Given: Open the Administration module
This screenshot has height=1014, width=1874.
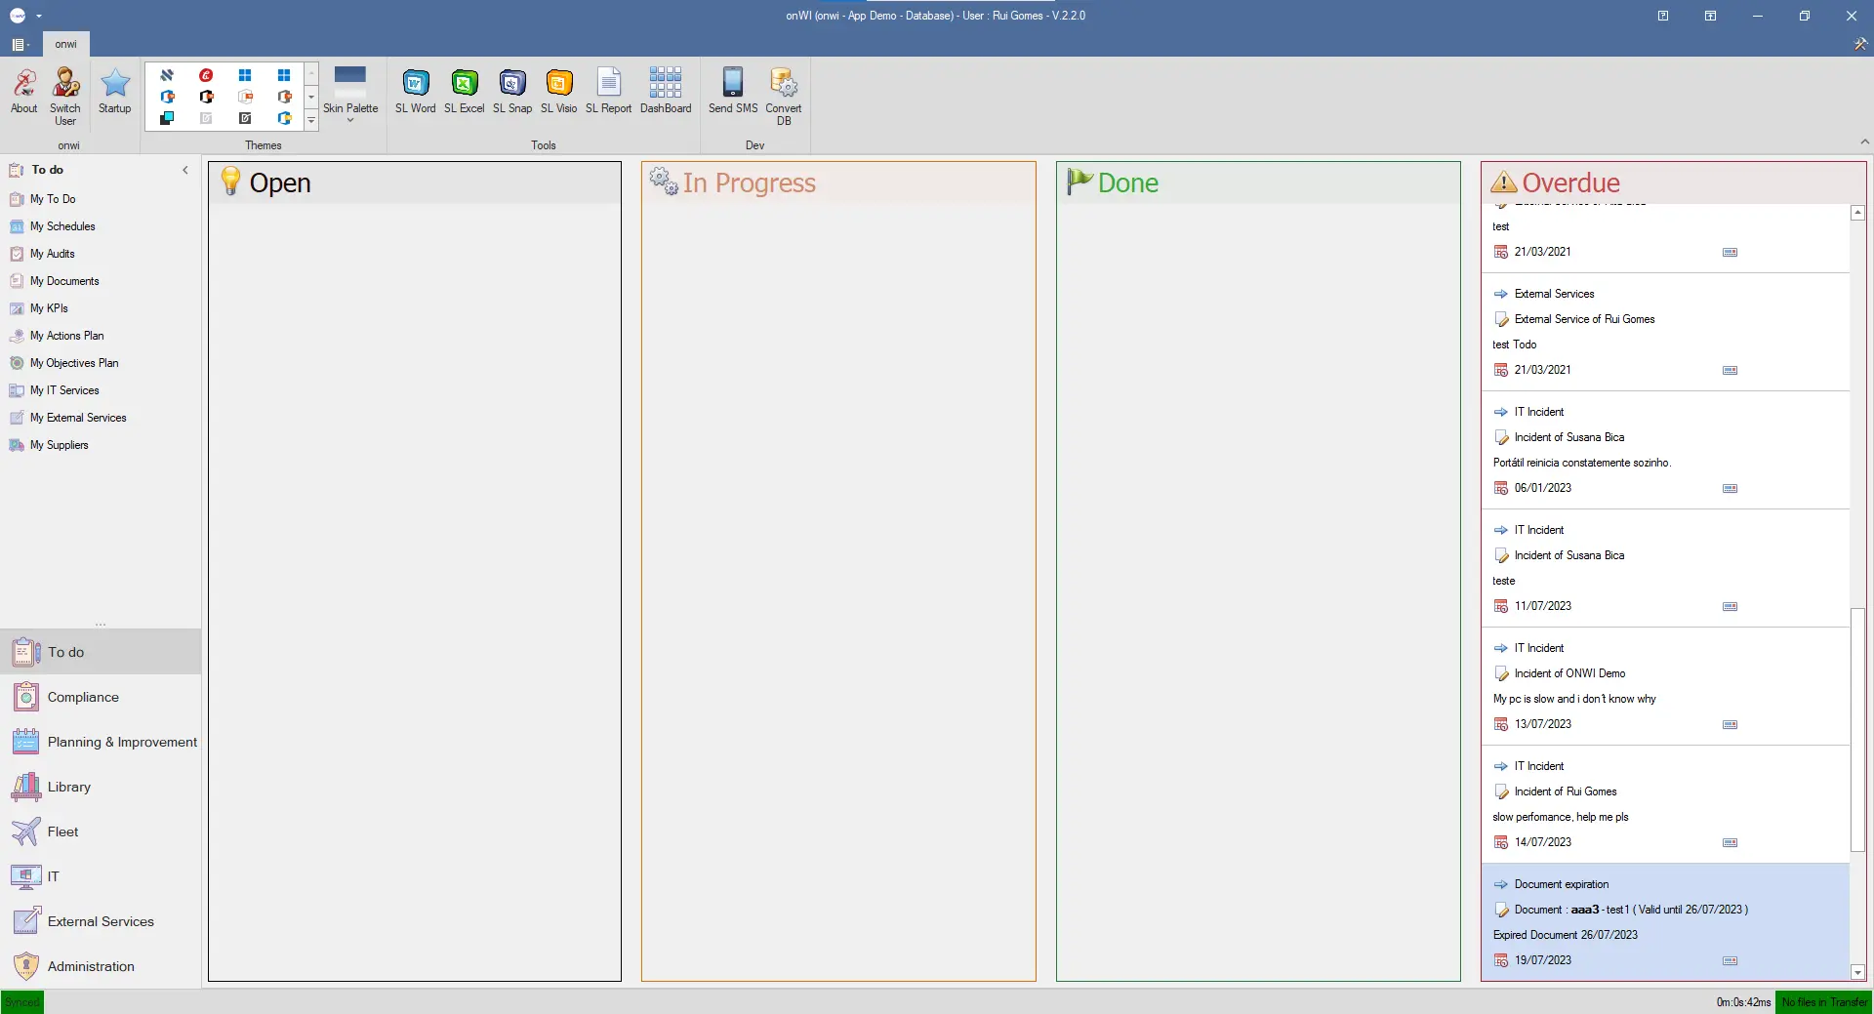Looking at the screenshot, I should (x=101, y=966).
